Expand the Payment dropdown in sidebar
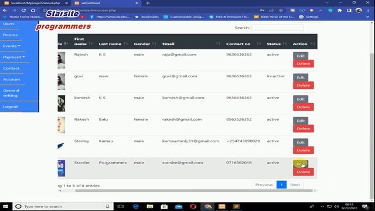Viewport: 375px width, 211px height. [x=14, y=57]
